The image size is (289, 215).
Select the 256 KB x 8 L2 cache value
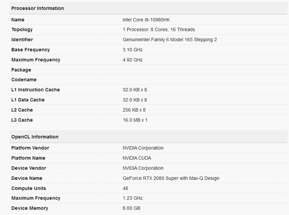(x=134, y=110)
